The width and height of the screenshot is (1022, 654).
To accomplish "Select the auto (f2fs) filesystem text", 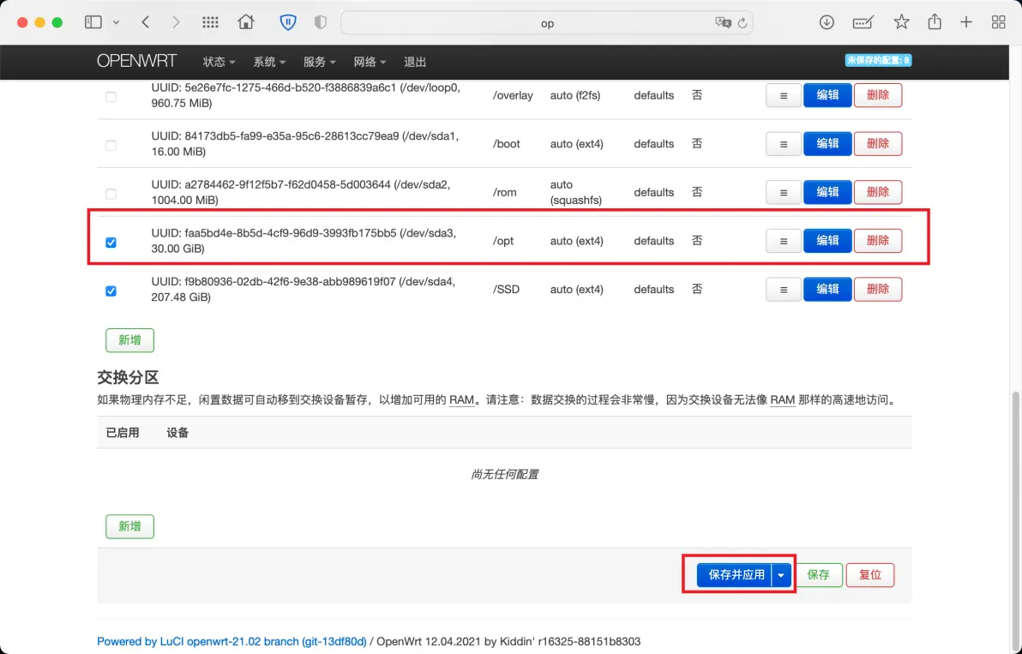I will pyautogui.click(x=574, y=95).
